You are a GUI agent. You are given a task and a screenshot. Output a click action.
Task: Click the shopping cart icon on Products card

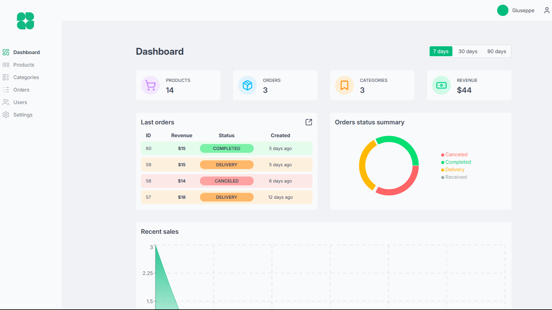tap(150, 85)
